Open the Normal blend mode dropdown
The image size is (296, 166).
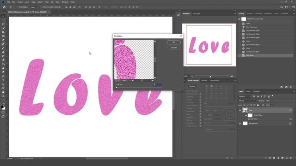click(248, 101)
